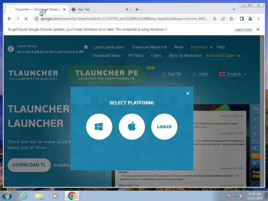Click the Download TL button
The height and width of the screenshot is (201, 268).
(29, 165)
